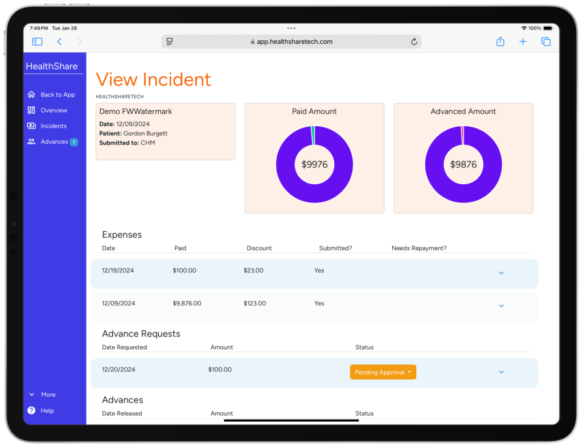
Task: Reload the page with the refresh icon
Action: click(414, 41)
